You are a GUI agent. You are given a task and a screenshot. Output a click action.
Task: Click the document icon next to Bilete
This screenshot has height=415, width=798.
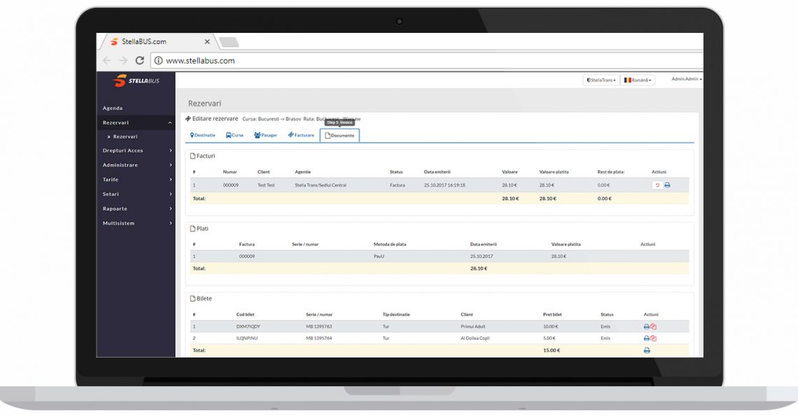pos(193,299)
